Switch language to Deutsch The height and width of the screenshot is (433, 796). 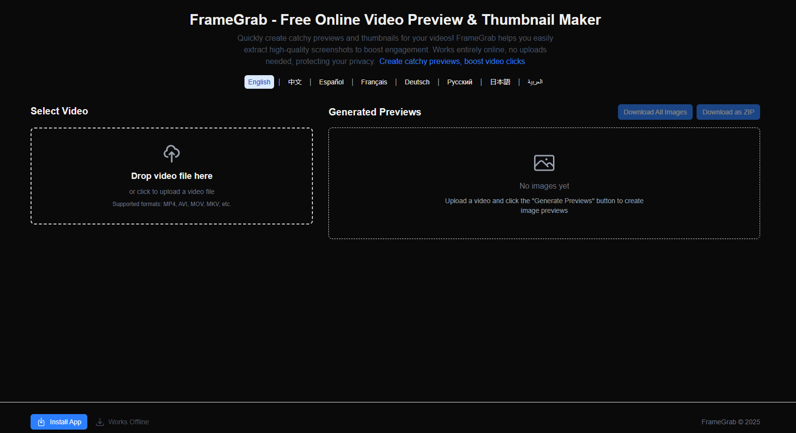click(x=417, y=82)
